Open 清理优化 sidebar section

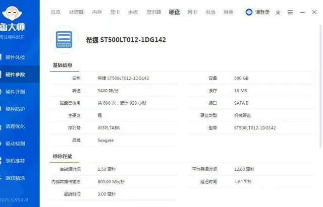point(15,126)
